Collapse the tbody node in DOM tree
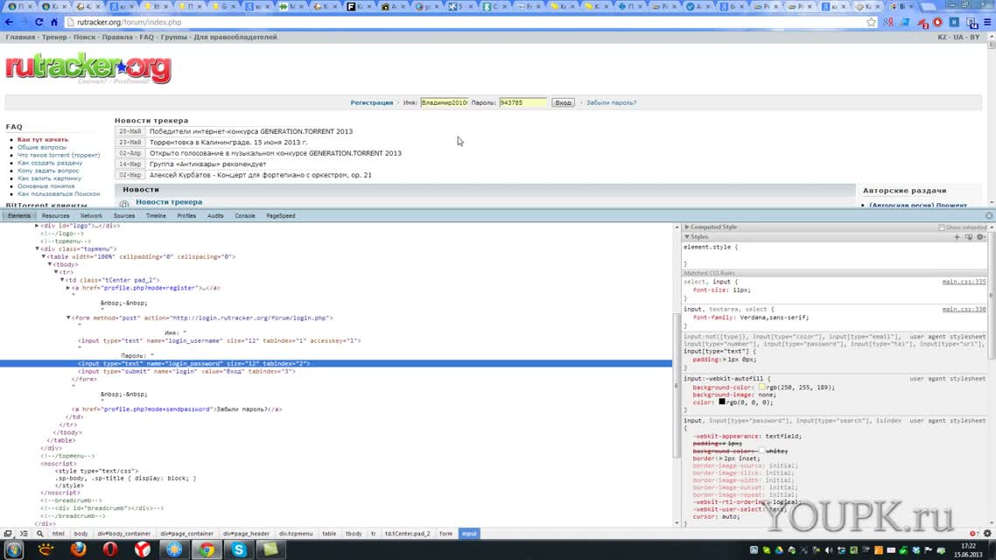 coord(50,264)
